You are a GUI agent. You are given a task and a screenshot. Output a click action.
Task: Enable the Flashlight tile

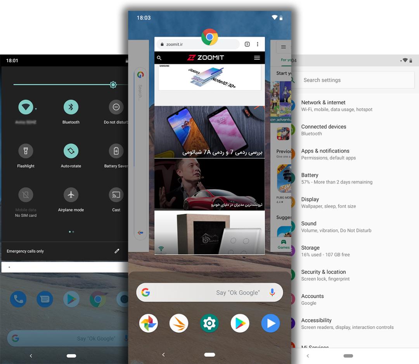coord(26,151)
